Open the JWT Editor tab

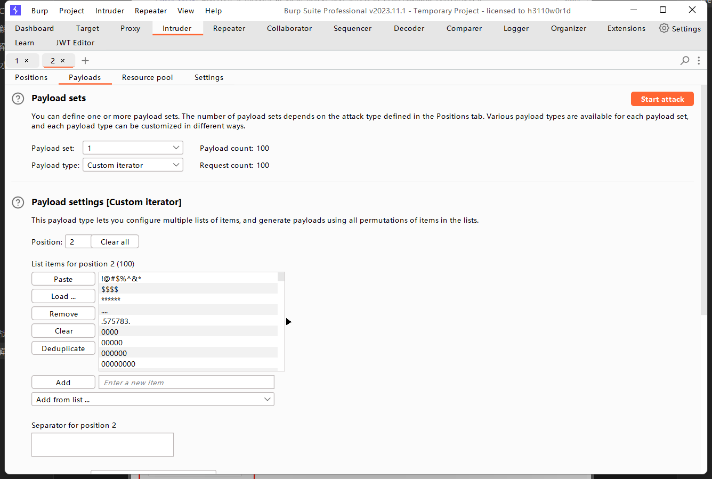pos(75,43)
